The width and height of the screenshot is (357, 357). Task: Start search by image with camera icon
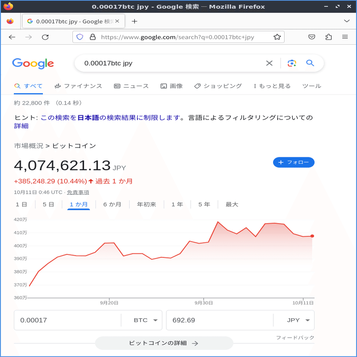pyautogui.click(x=292, y=63)
